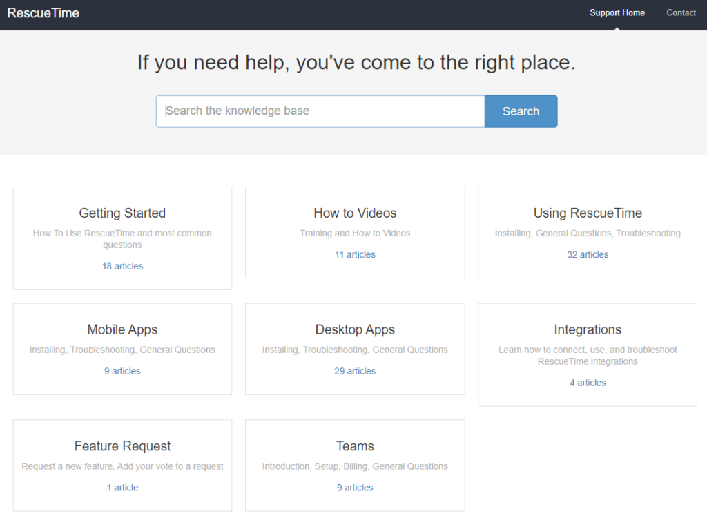
Task: Open the Desktop Apps category
Action: point(355,329)
